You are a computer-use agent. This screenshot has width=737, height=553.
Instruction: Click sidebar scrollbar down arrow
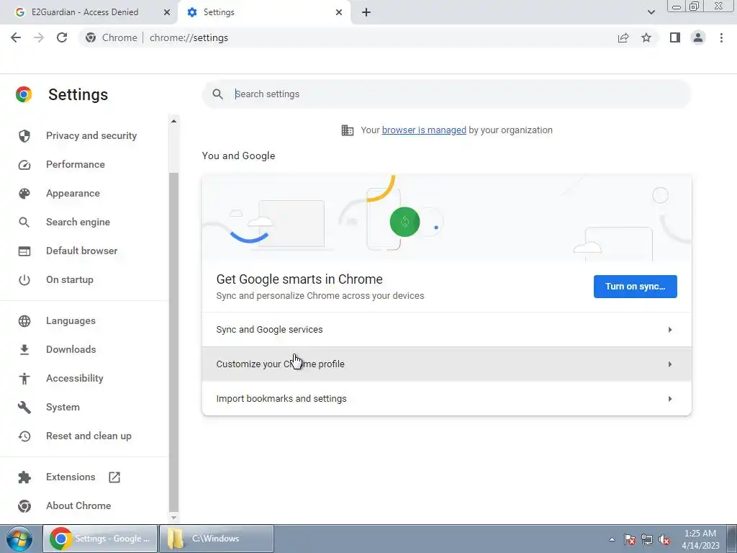click(173, 517)
